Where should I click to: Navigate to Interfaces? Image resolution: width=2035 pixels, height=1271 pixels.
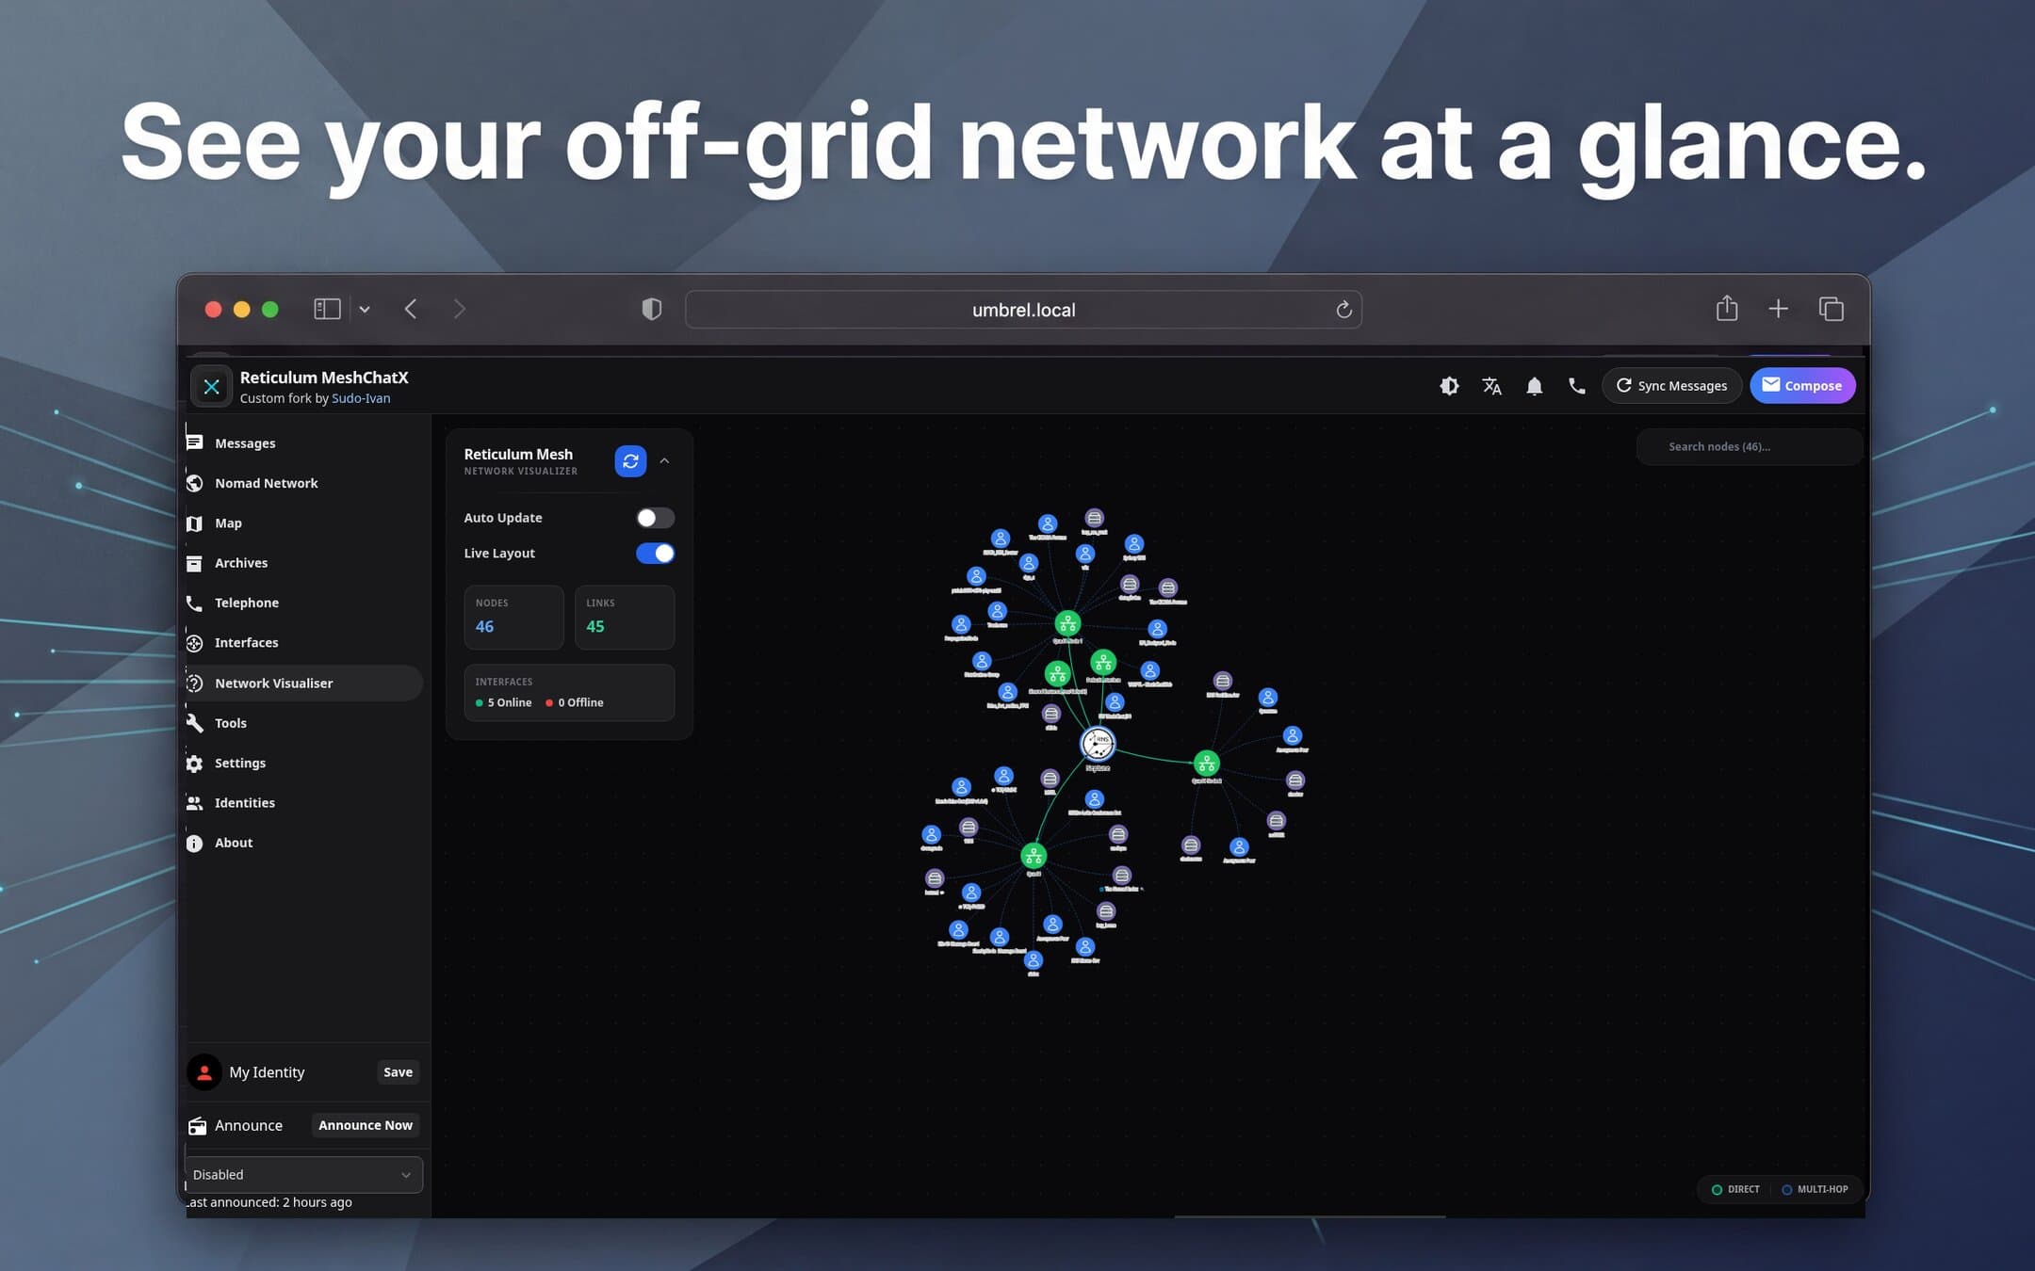click(x=303, y=643)
